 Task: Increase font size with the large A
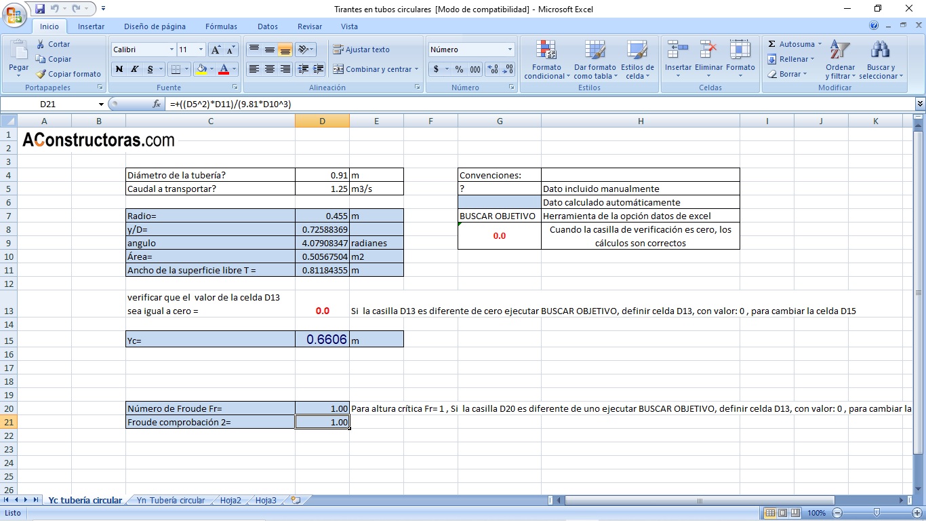pyautogui.click(x=216, y=50)
